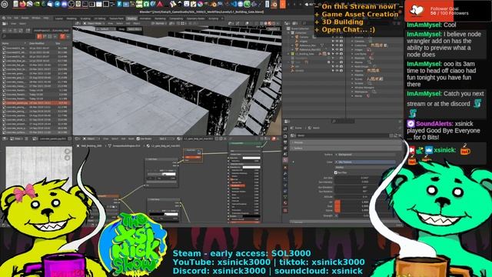This screenshot has width=492, height=277.
Task: Adjust the sky Air density slider
Action: coord(365,202)
